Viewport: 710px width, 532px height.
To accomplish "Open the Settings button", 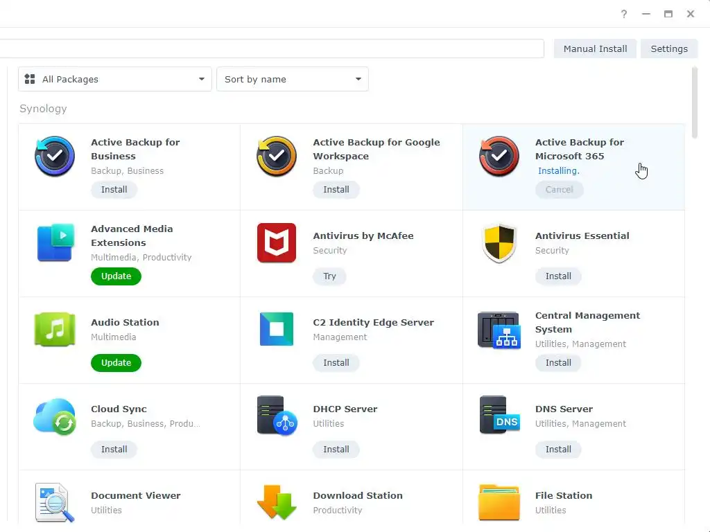I will click(x=669, y=49).
